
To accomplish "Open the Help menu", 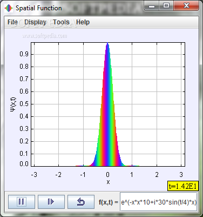I will tap(83, 22).
